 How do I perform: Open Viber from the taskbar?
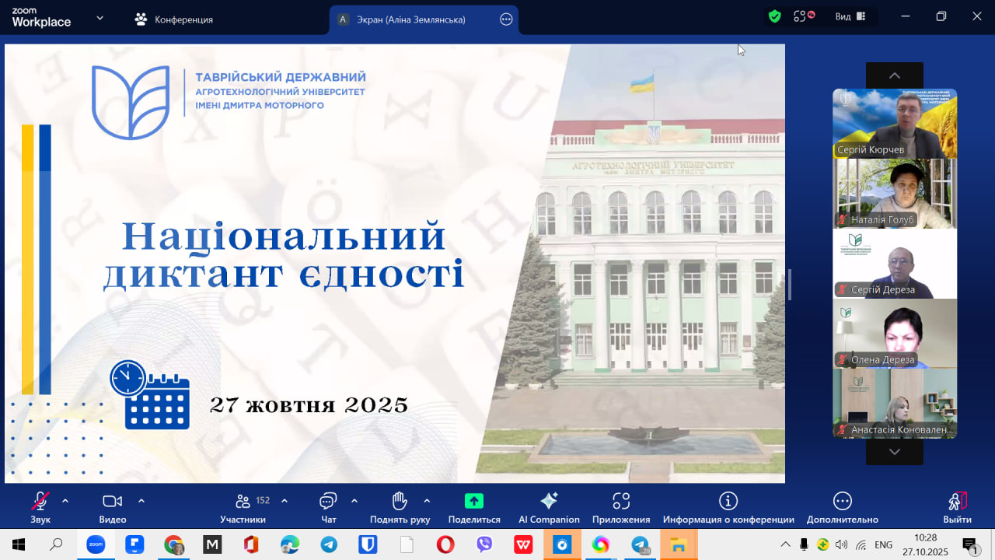click(484, 544)
